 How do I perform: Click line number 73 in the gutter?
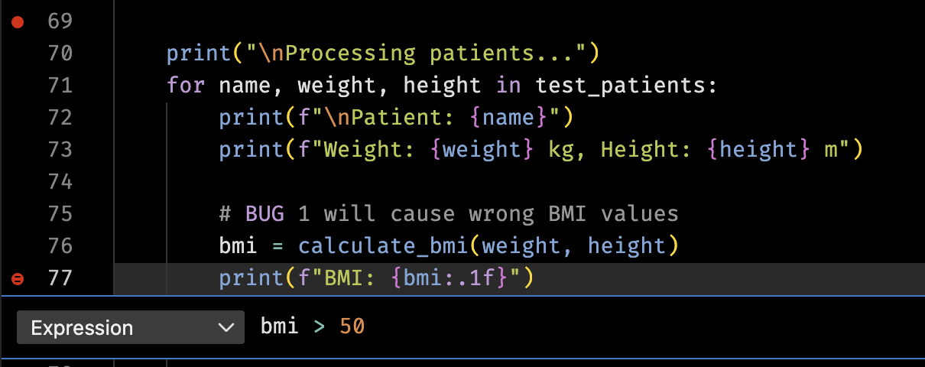click(x=60, y=149)
